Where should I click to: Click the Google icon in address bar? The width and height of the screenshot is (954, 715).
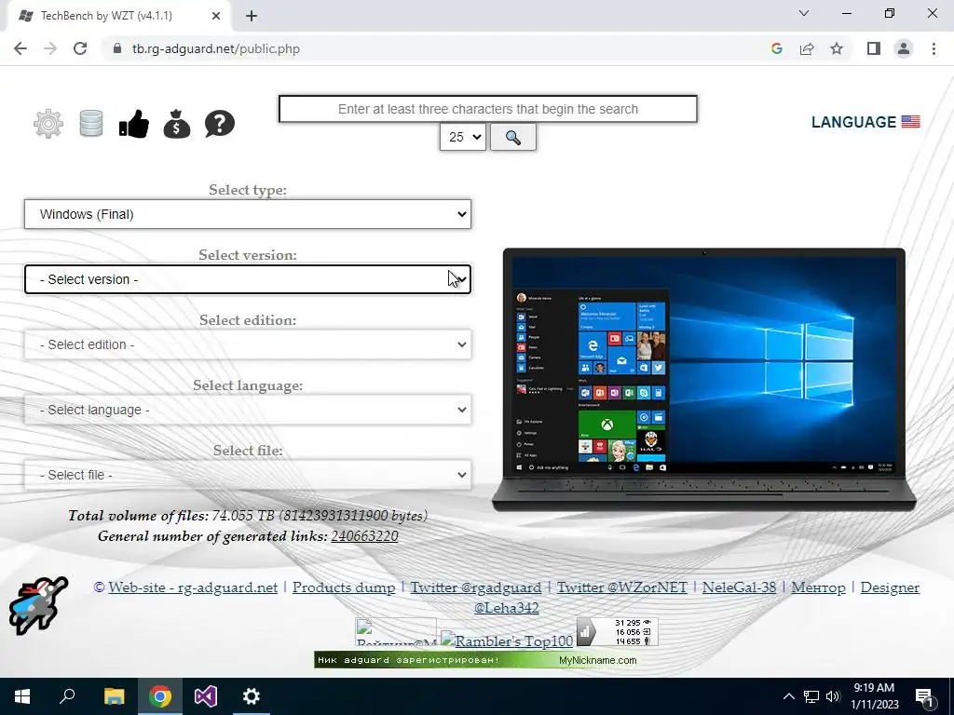(x=776, y=48)
